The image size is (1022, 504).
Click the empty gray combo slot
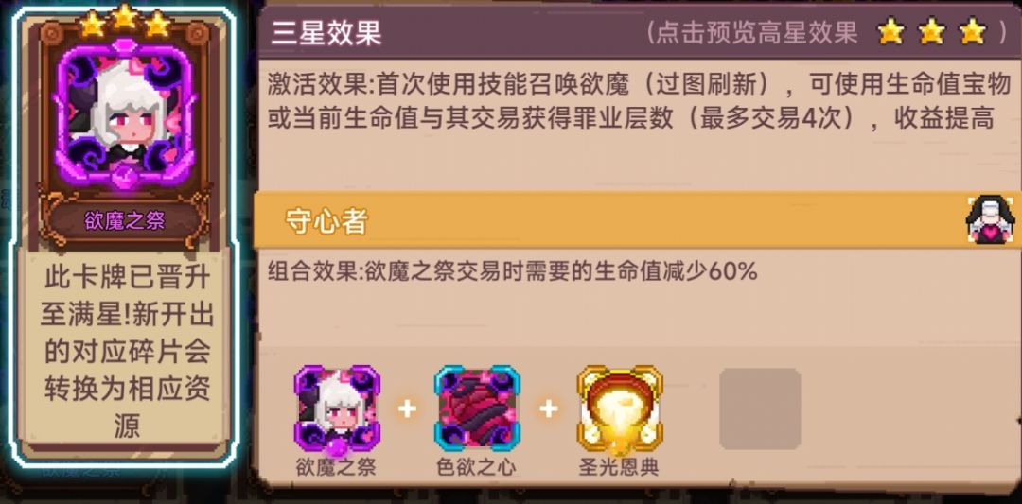click(760, 408)
